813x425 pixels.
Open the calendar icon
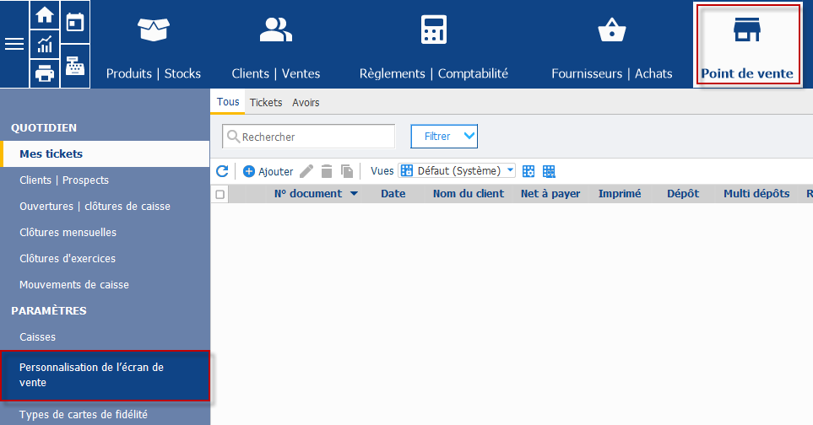coord(75,22)
